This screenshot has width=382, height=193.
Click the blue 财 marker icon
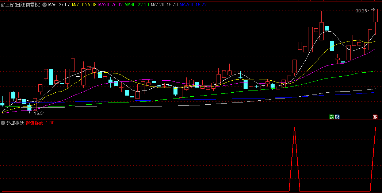click(337, 117)
